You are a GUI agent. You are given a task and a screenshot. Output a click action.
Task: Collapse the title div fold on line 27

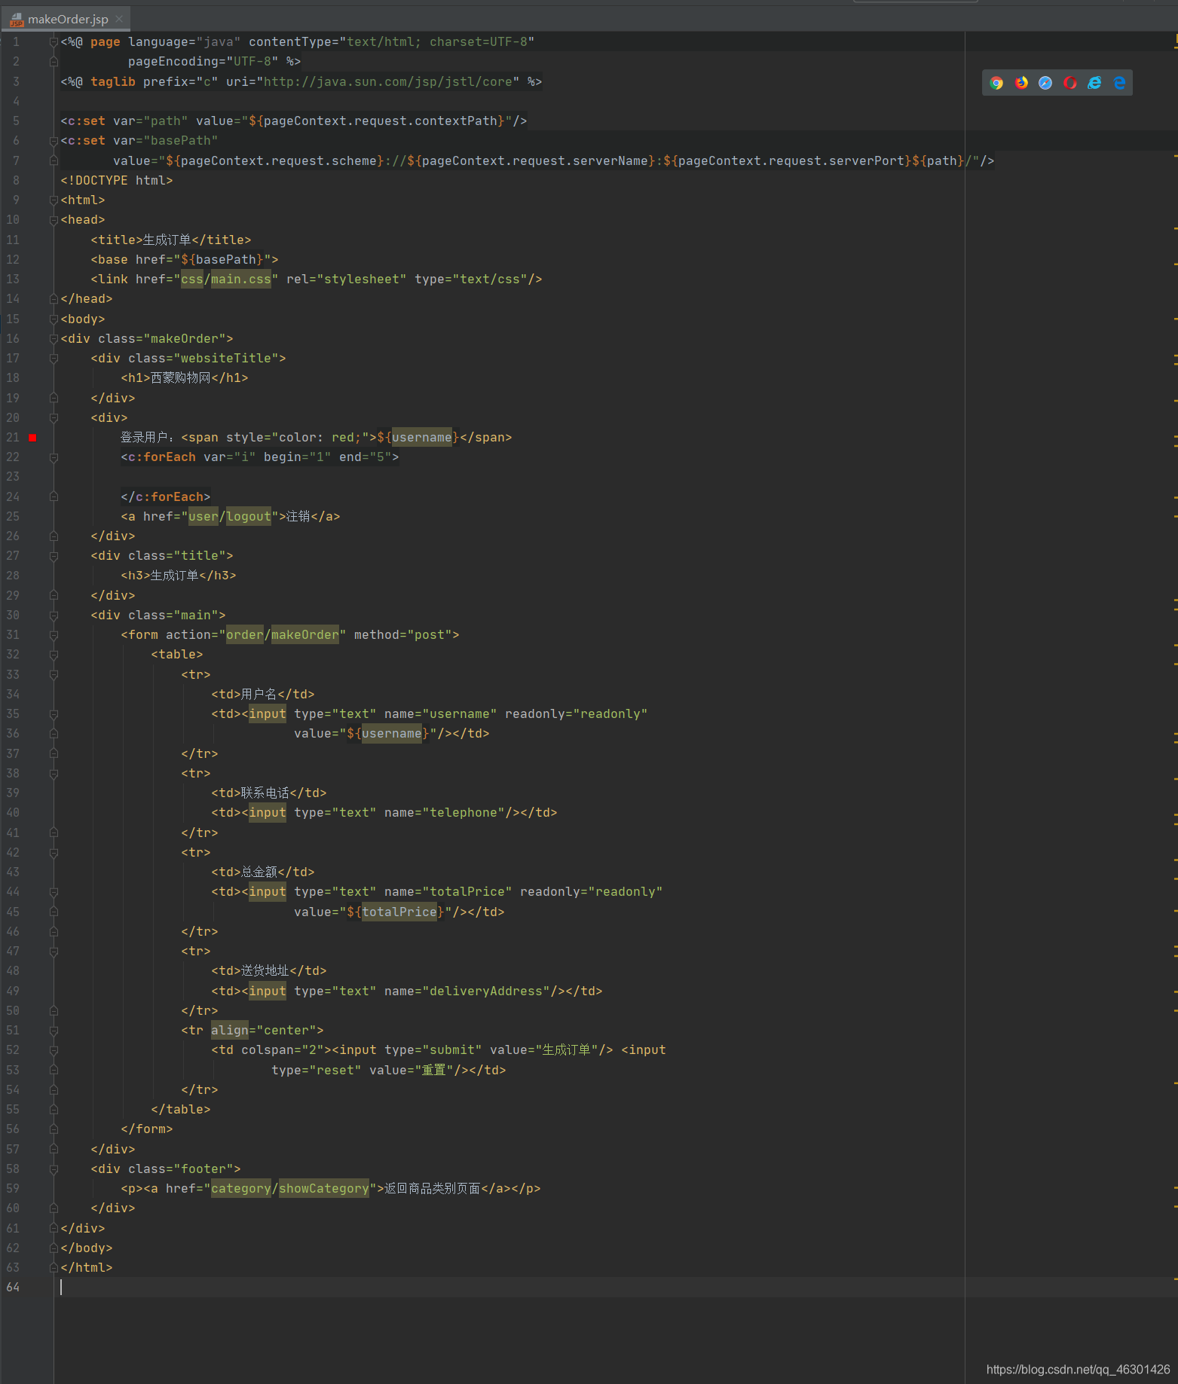pyautogui.click(x=54, y=556)
